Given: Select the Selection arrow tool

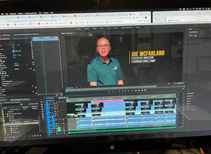Looking at the screenshot, I should point(42,100).
